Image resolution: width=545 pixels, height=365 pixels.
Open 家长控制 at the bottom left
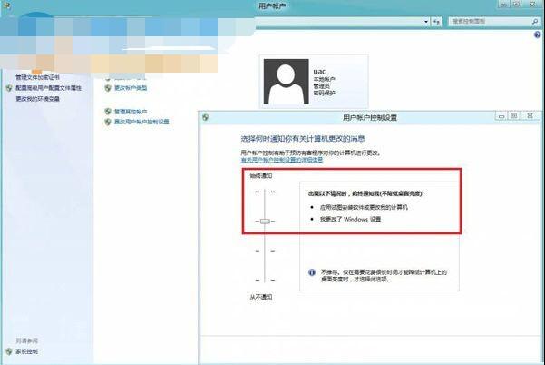tap(26, 350)
